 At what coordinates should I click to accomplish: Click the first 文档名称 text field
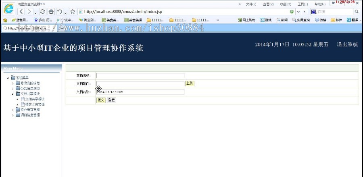coord(140,75)
